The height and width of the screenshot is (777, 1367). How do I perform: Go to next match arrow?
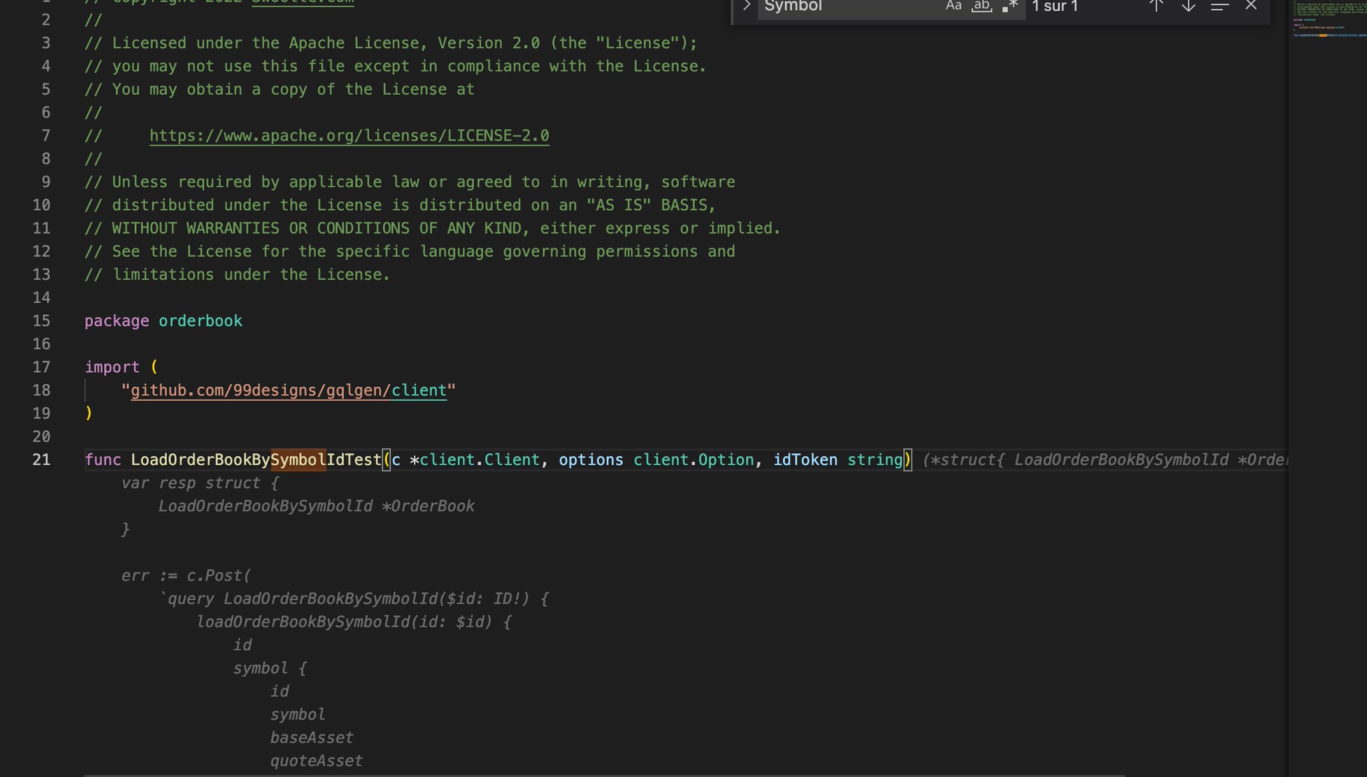pos(1188,6)
